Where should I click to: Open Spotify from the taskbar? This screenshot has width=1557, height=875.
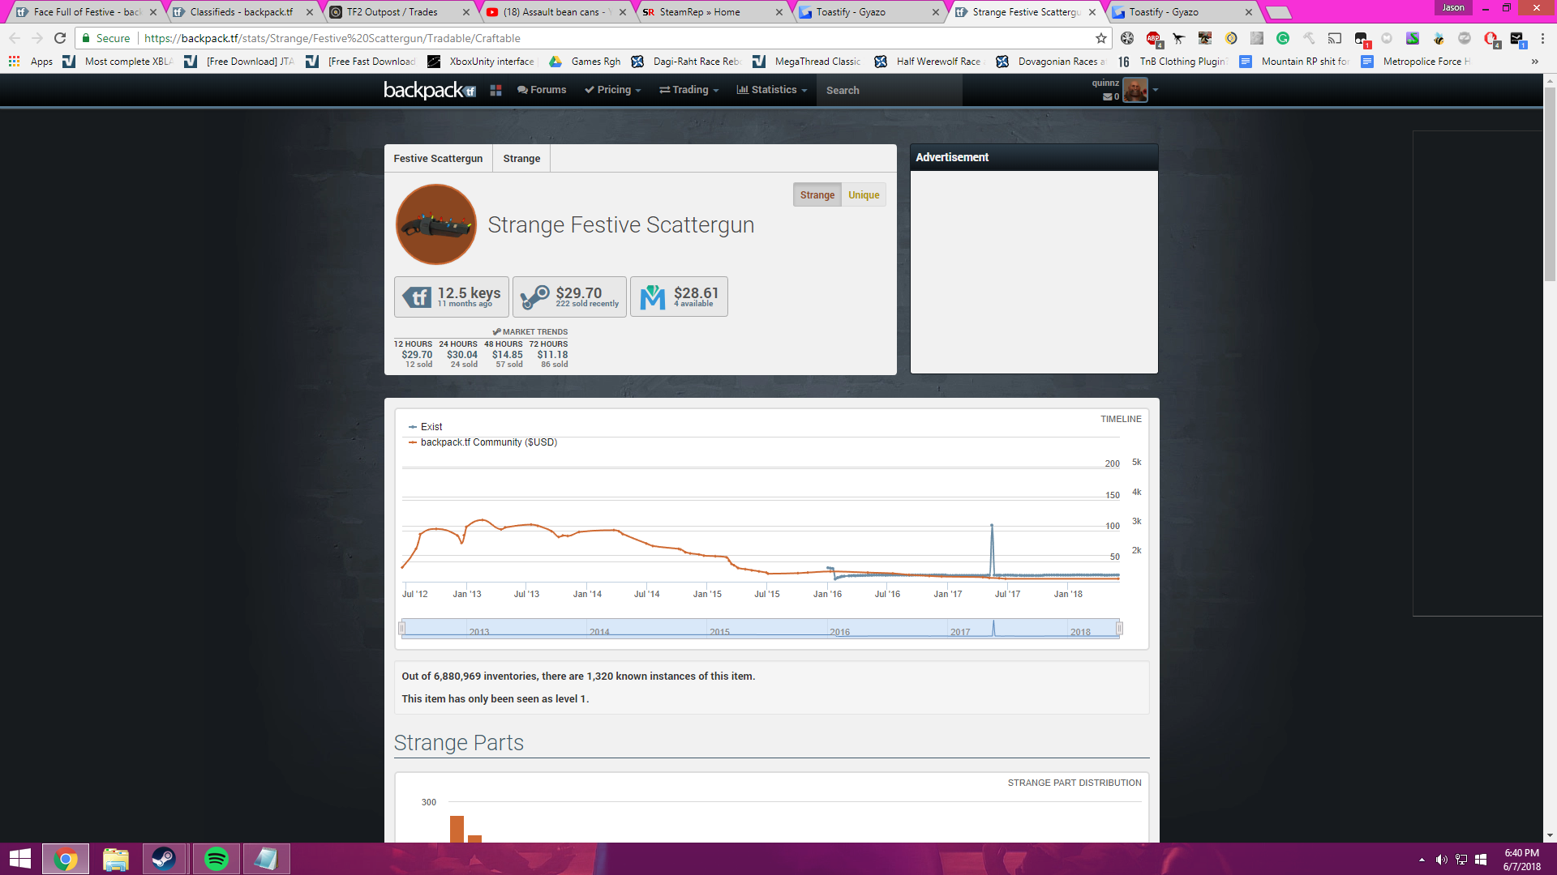pyautogui.click(x=217, y=859)
